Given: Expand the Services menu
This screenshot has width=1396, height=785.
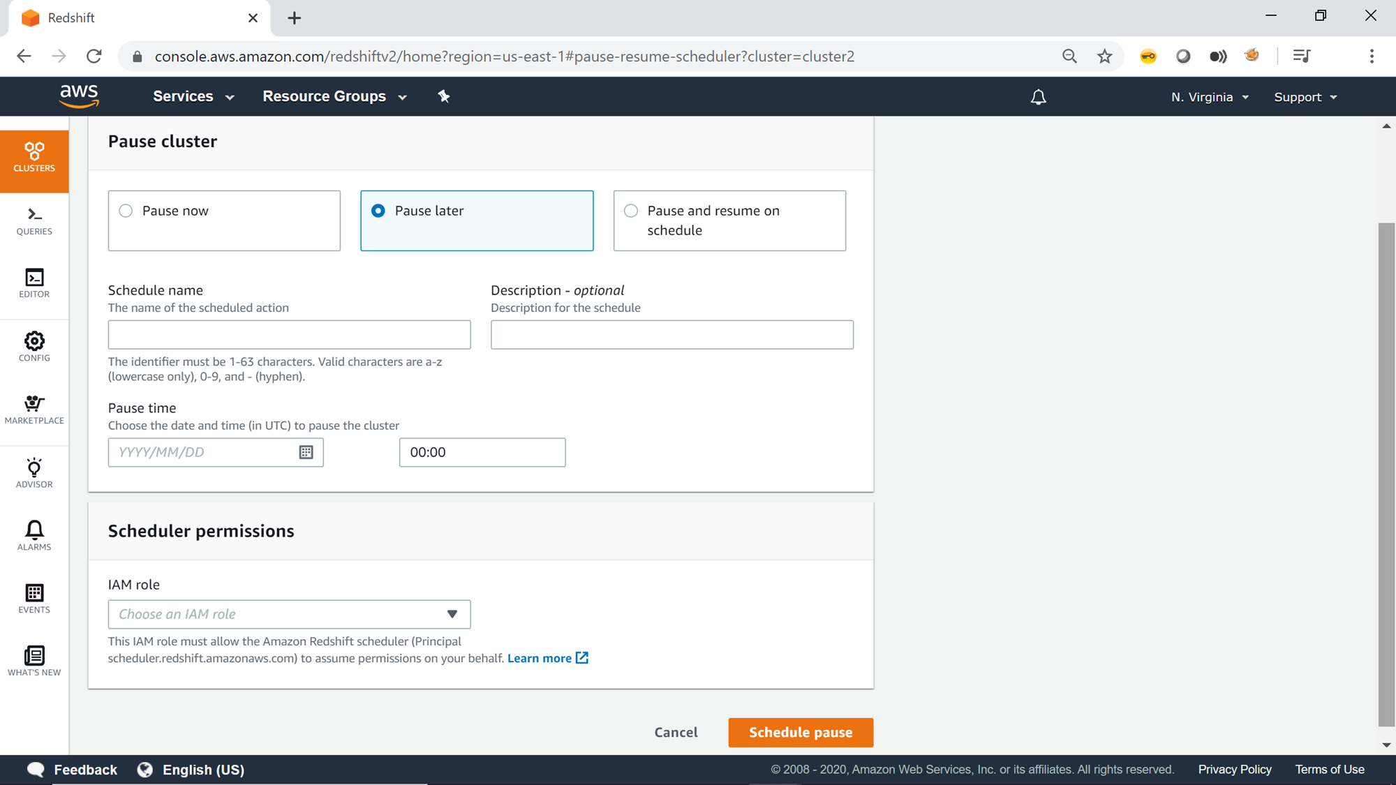Looking at the screenshot, I should [x=193, y=96].
